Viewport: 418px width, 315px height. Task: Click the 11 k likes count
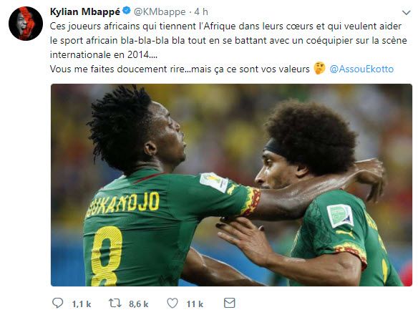(x=195, y=304)
